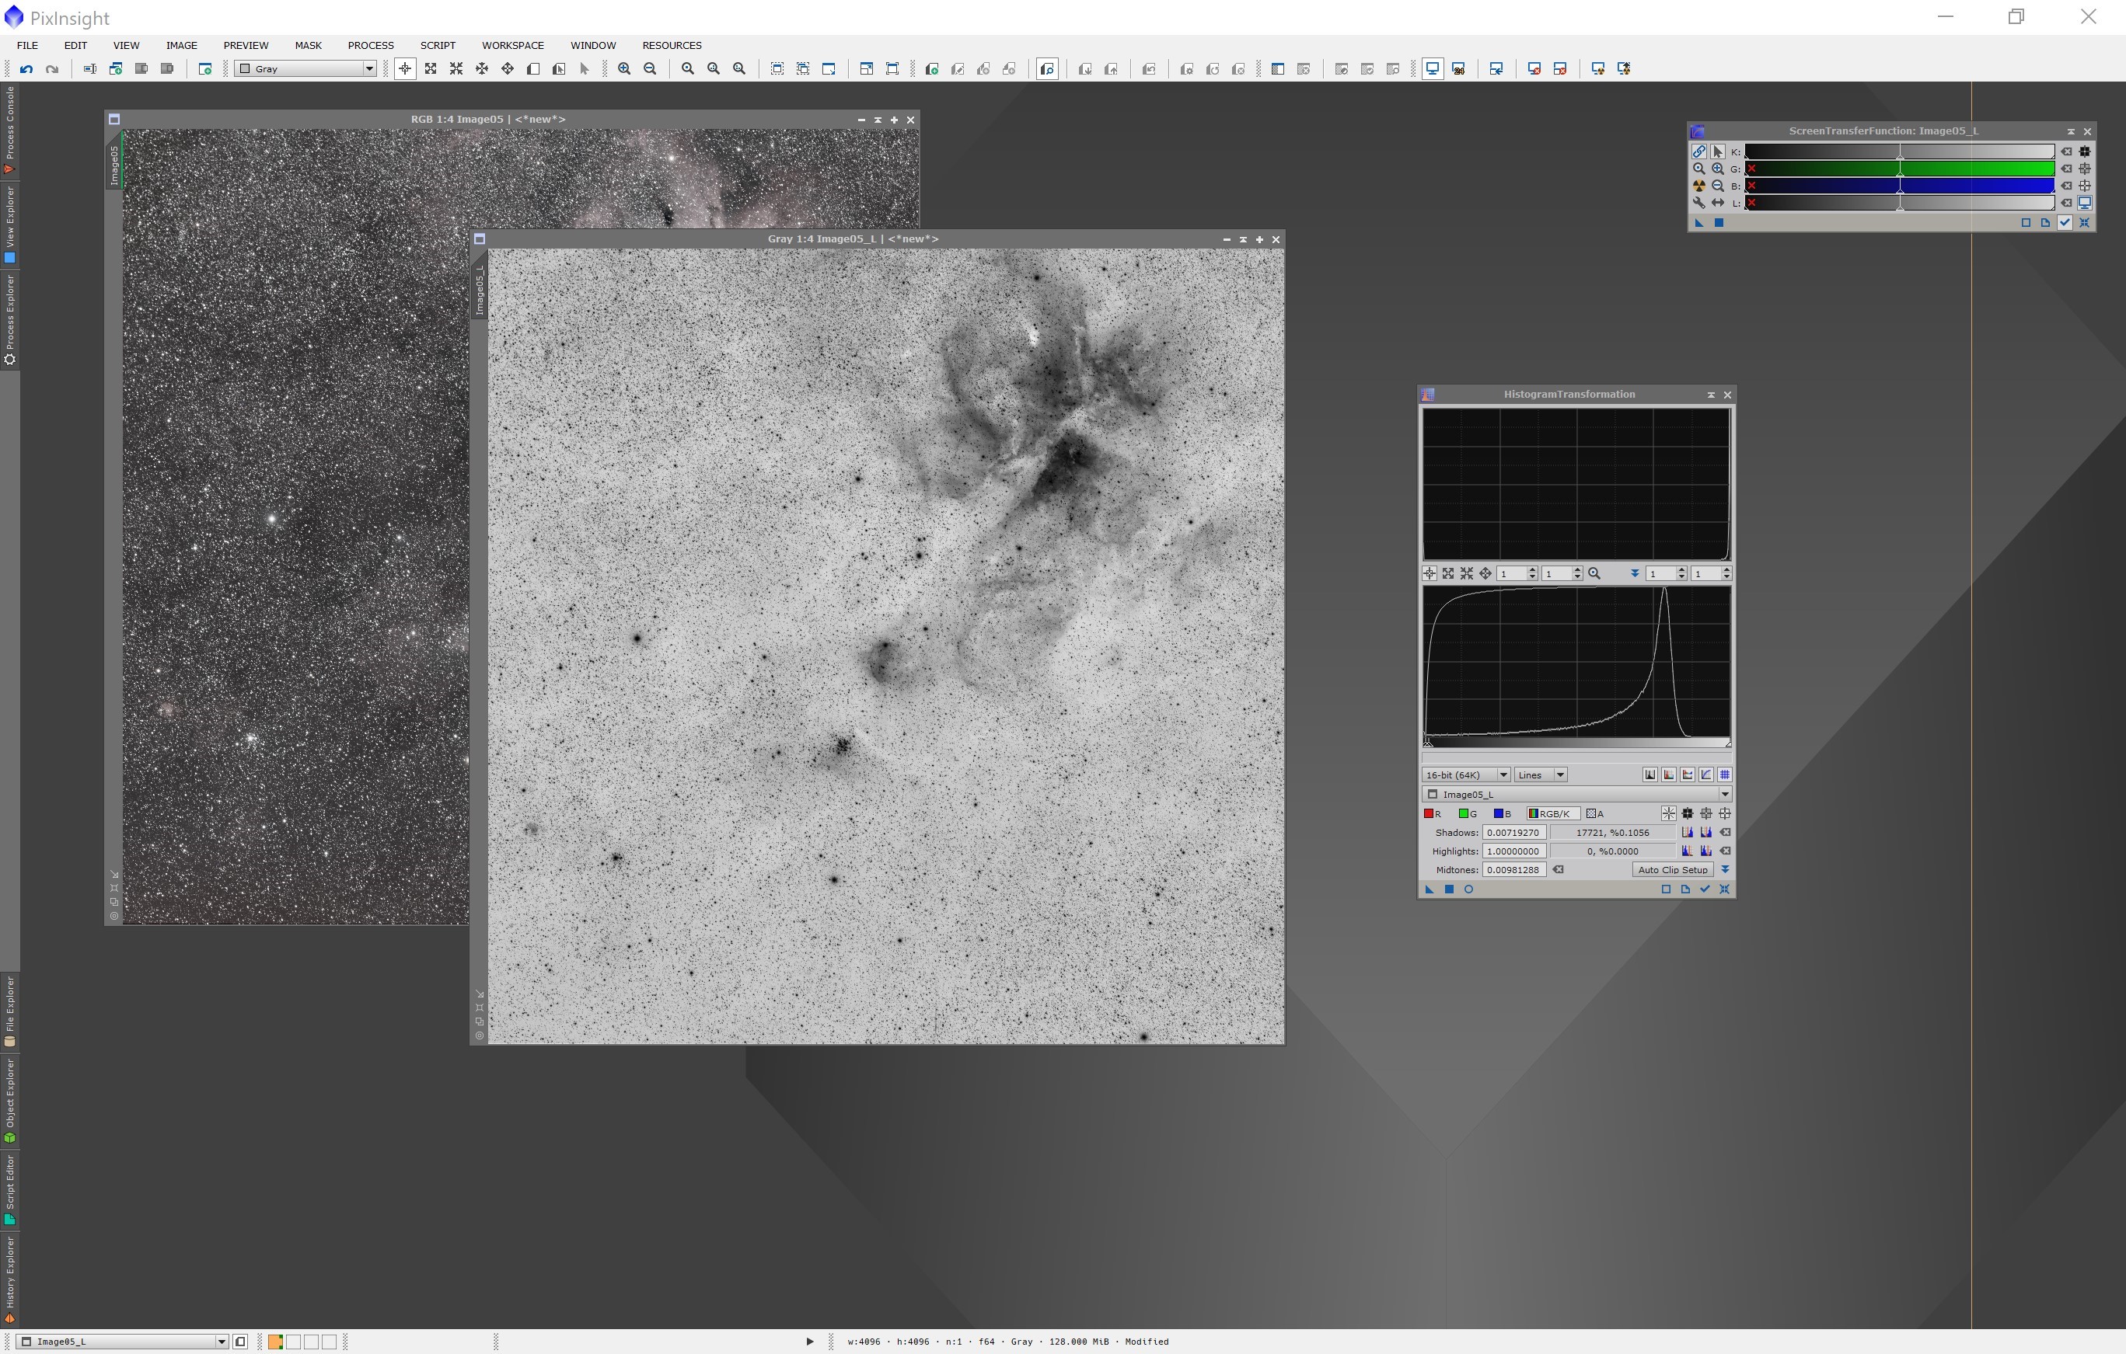Reset midtones balance with eraser icon

point(1559,870)
